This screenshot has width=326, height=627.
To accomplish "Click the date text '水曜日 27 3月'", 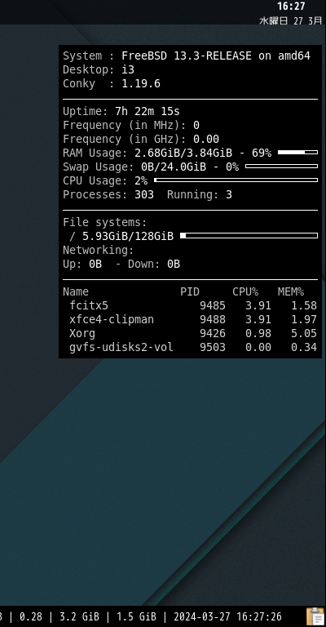I will click(x=290, y=20).
